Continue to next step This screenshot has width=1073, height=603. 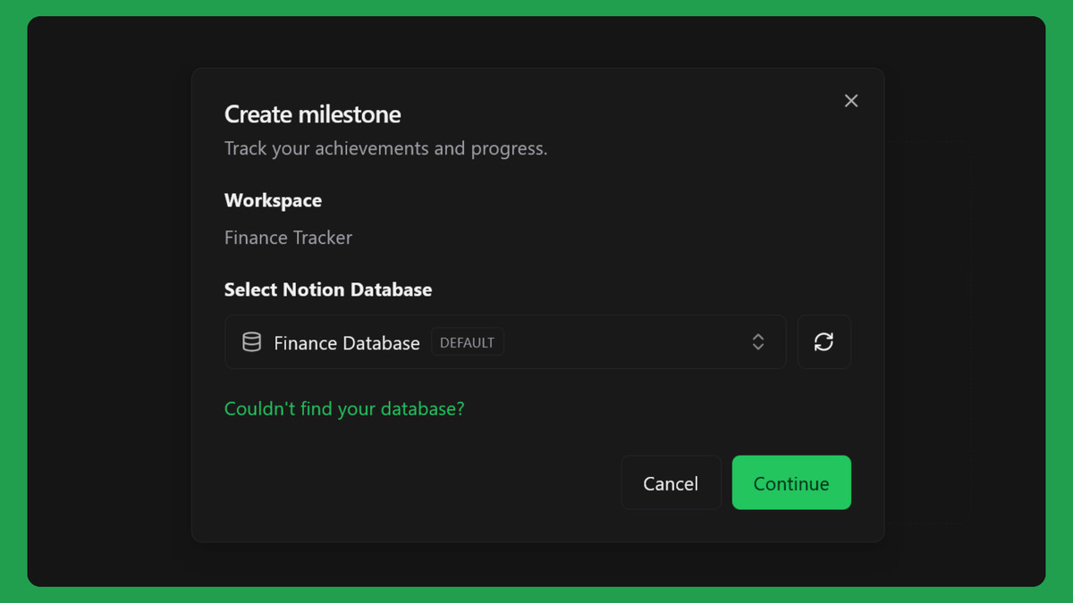(x=791, y=483)
